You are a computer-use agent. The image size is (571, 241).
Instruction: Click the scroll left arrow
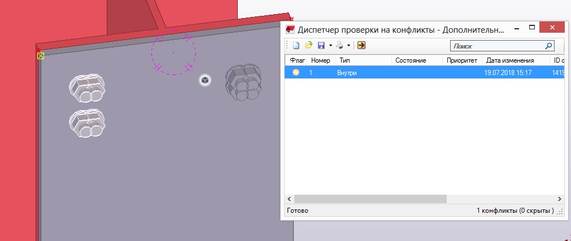[290, 199]
